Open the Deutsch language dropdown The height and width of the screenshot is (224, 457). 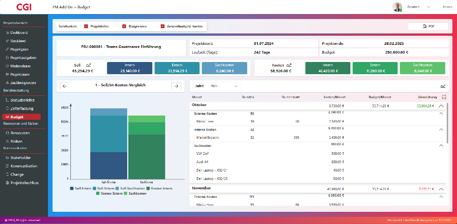[x=419, y=7]
